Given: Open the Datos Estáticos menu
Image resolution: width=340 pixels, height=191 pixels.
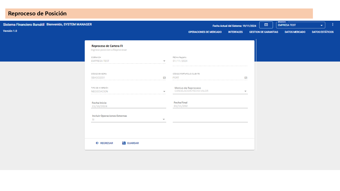Looking at the screenshot, I should pyautogui.click(x=322, y=32).
